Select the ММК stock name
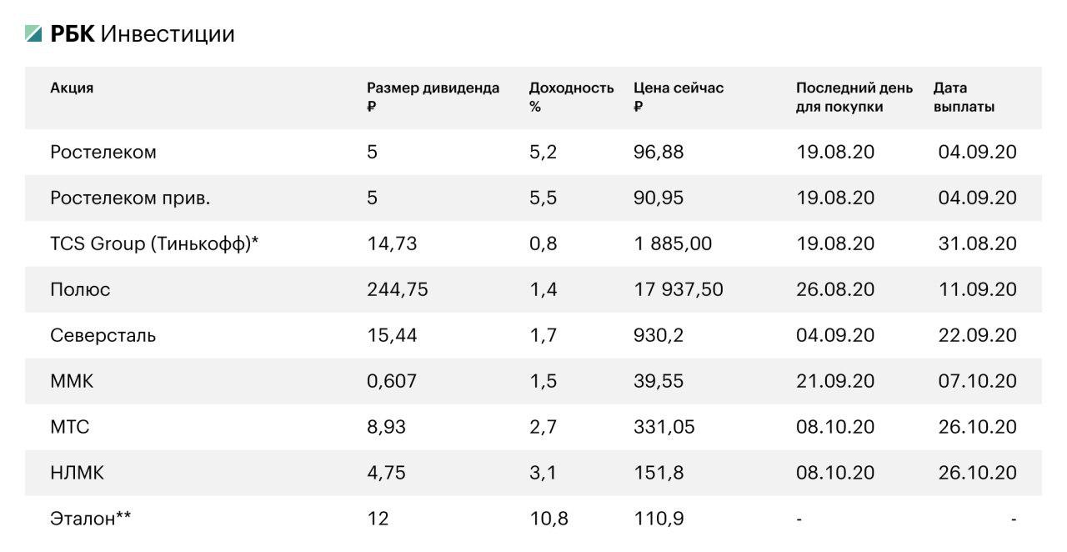This screenshot has width=1067, height=552. [x=72, y=382]
